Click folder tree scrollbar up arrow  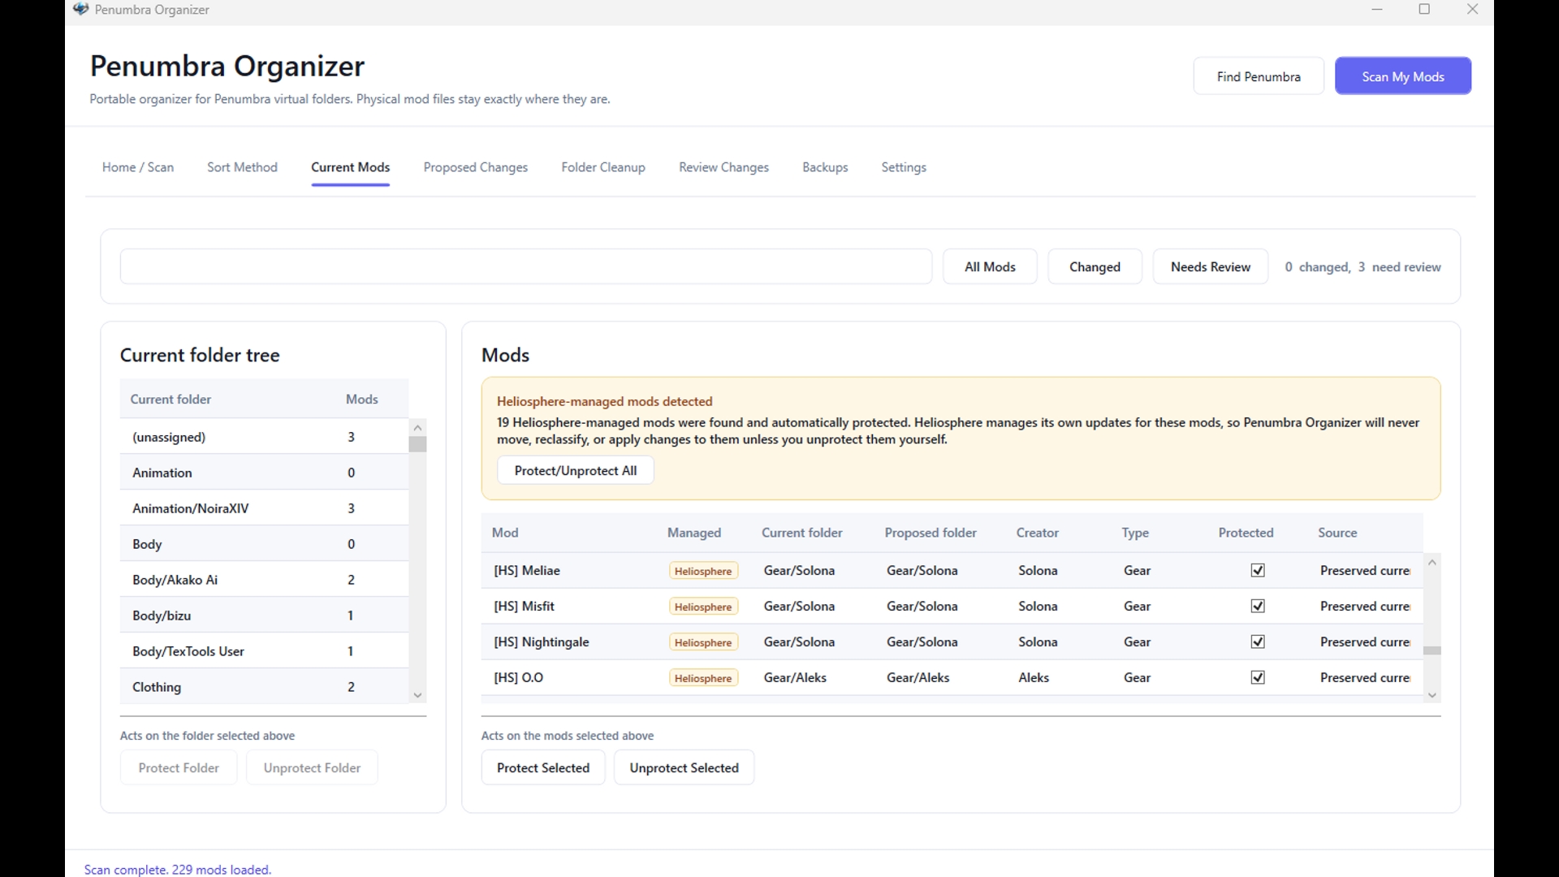(x=417, y=427)
